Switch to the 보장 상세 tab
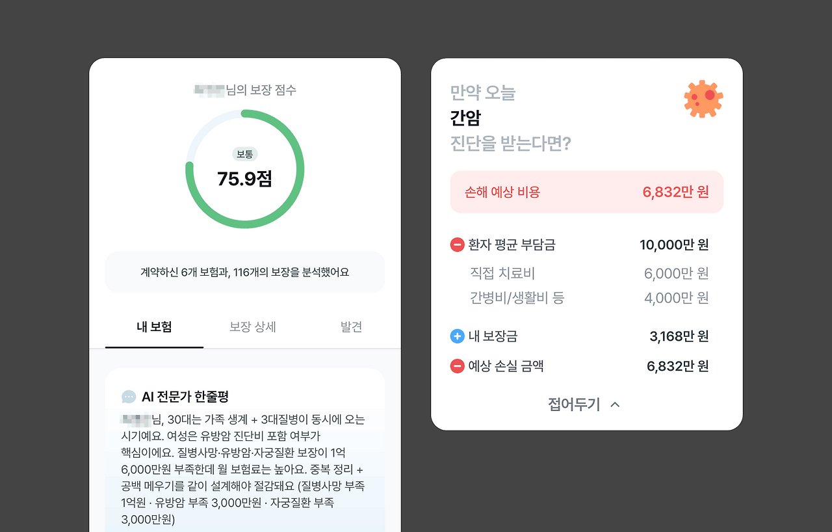 (253, 327)
